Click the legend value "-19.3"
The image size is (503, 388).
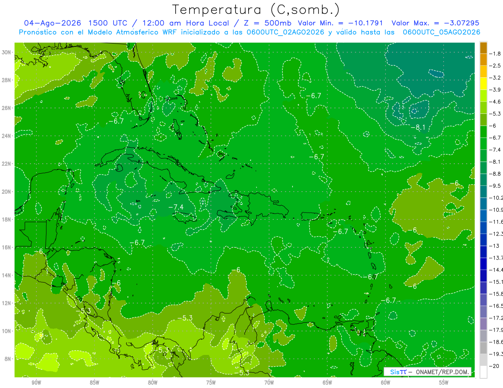point(496,354)
